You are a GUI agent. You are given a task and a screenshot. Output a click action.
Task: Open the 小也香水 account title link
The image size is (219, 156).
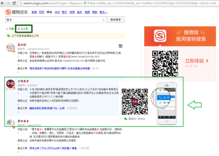click(23, 81)
